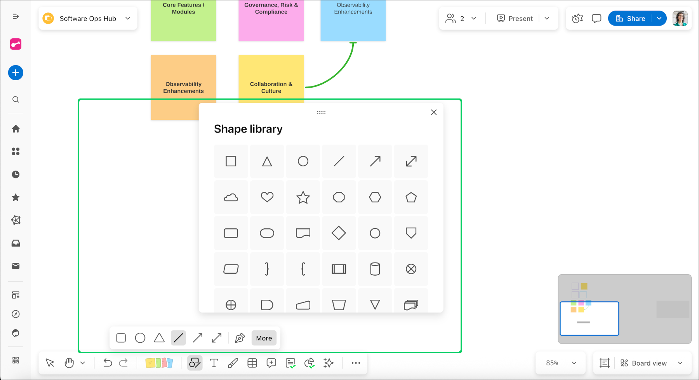Click the Magic sparkle tool
This screenshot has height=380, width=699.
click(x=328, y=363)
